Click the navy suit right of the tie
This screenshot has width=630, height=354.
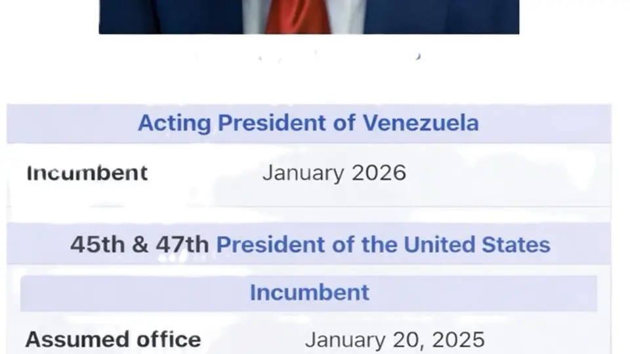tap(440, 16)
